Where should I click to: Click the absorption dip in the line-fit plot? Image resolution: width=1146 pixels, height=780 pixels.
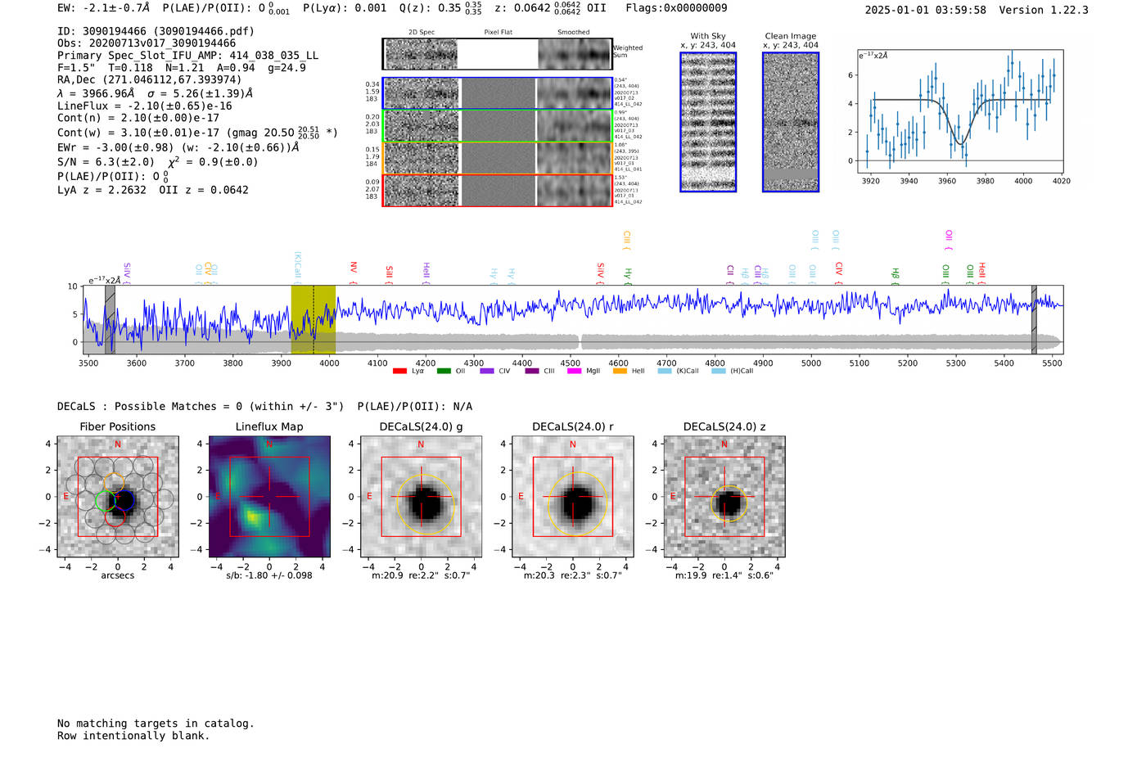960,142
